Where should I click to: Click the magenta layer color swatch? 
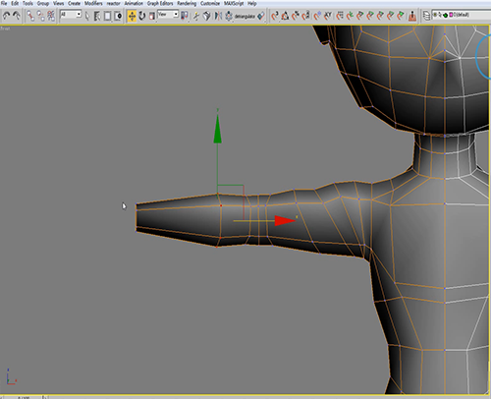click(x=451, y=15)
